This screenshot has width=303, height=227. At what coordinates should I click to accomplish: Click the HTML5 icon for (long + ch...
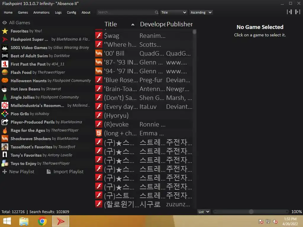pos(99,133)
